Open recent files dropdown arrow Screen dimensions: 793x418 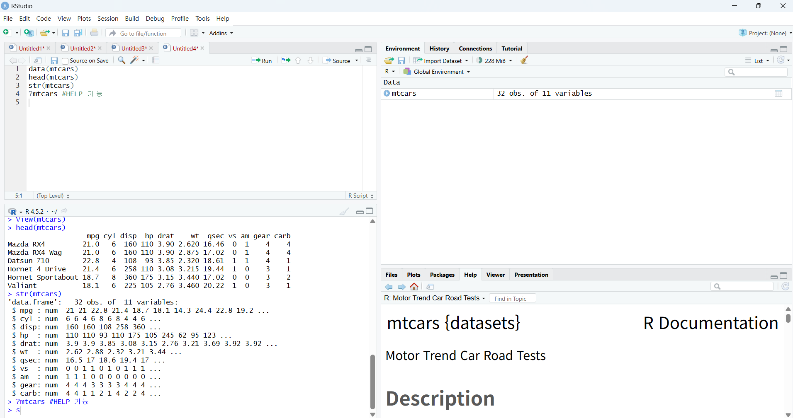[x=54, y=33]
